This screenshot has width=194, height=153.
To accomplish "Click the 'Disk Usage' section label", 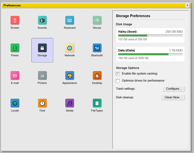I will point(124,24).
